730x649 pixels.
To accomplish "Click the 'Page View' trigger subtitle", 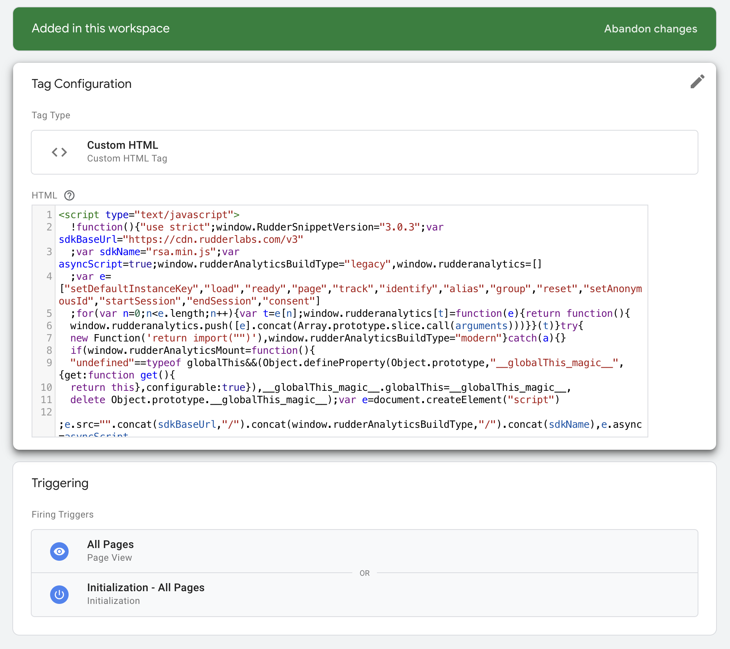I will [x=109, y=558].
